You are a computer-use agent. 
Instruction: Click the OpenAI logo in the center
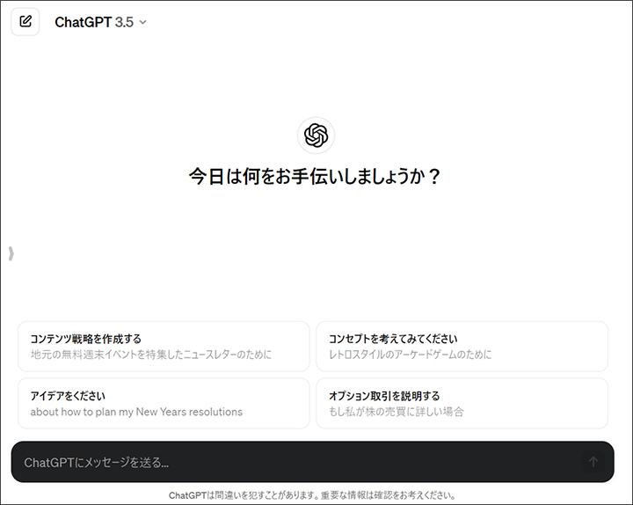[316, 135]
